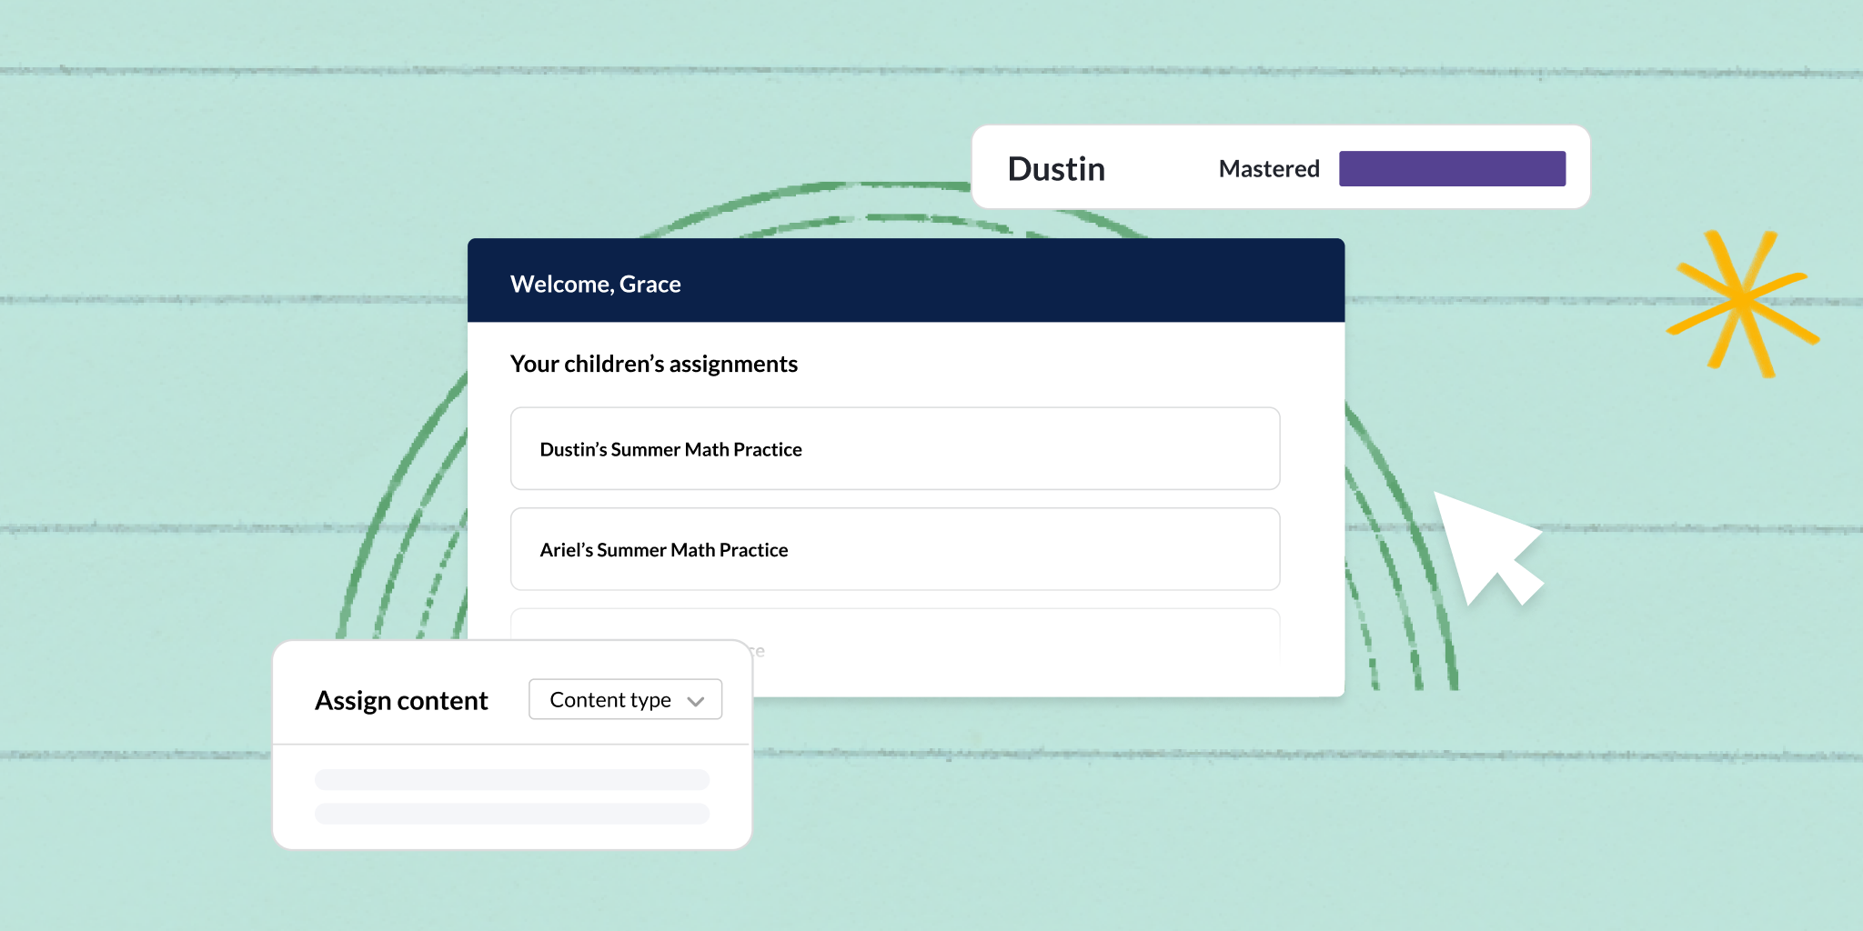This screenshot has height=931, width=1863.
Task: Click the purple Mastered progress bar
Action: [x=1452, y=169]
